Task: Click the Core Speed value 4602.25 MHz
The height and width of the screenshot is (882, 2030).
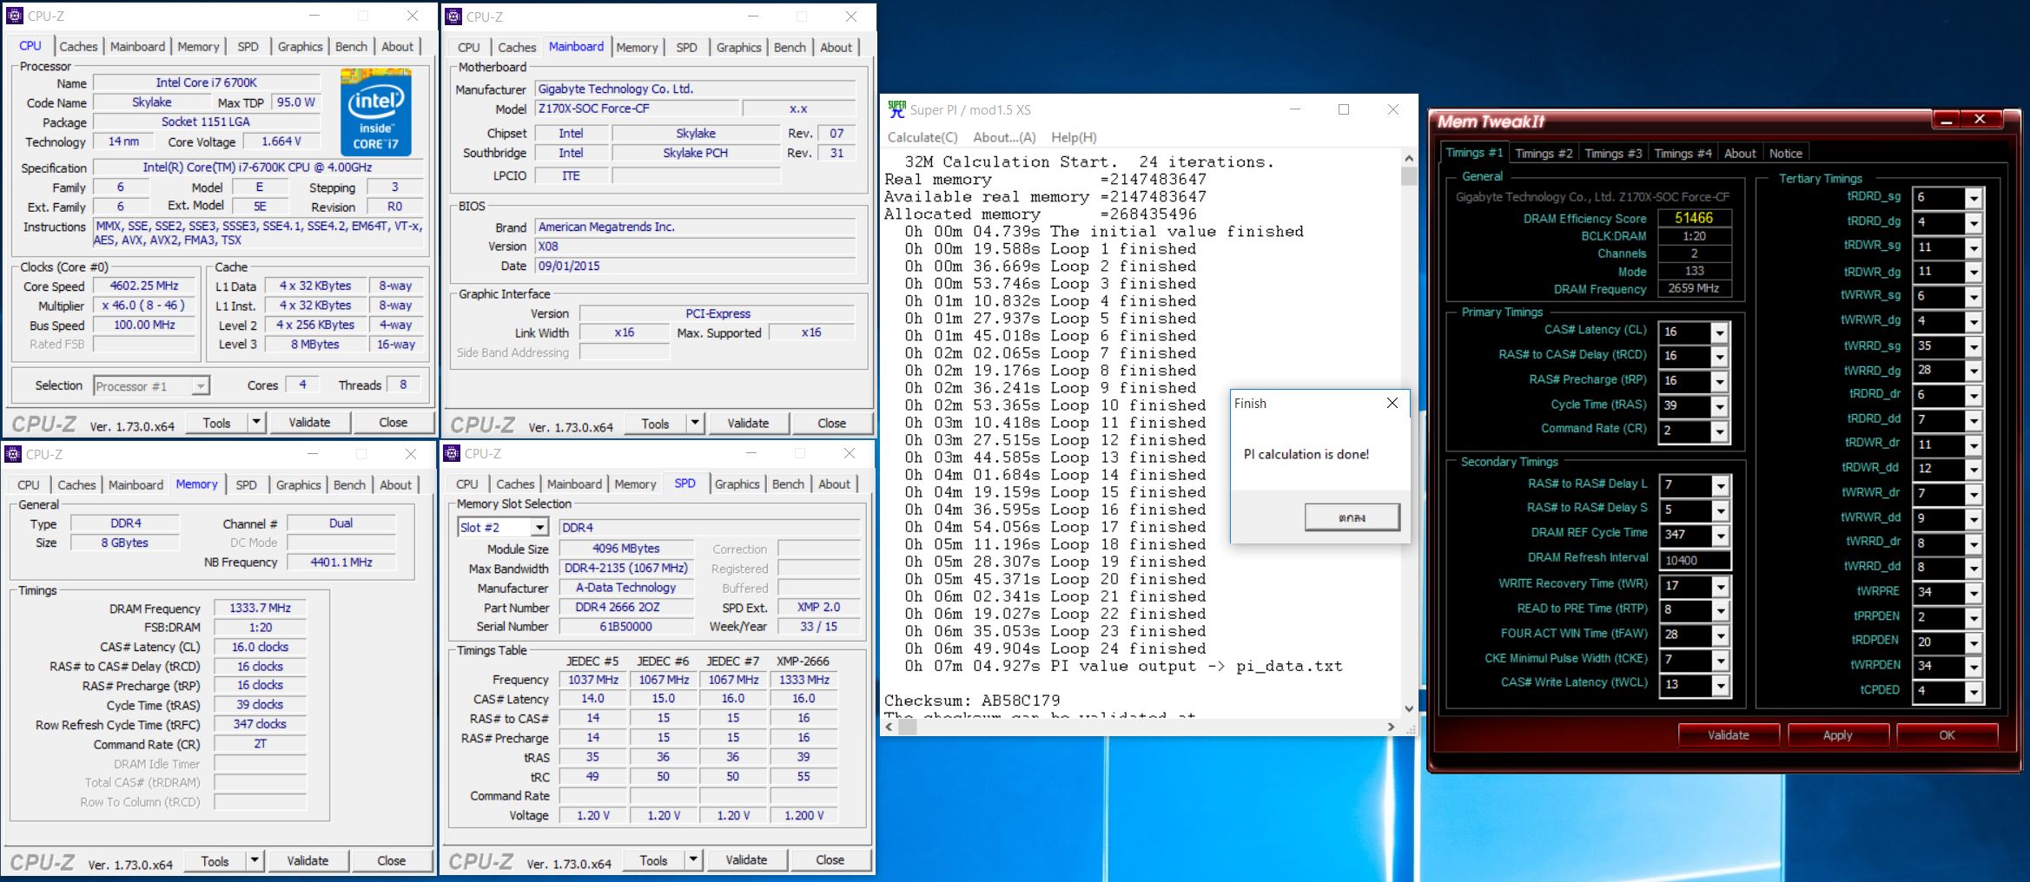Action: [144, 286]
